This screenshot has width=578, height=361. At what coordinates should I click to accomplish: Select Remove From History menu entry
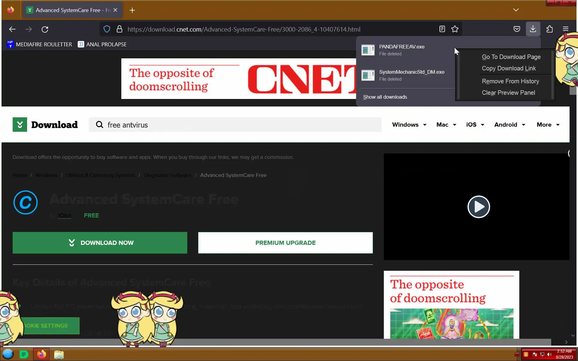pos(510,81)
